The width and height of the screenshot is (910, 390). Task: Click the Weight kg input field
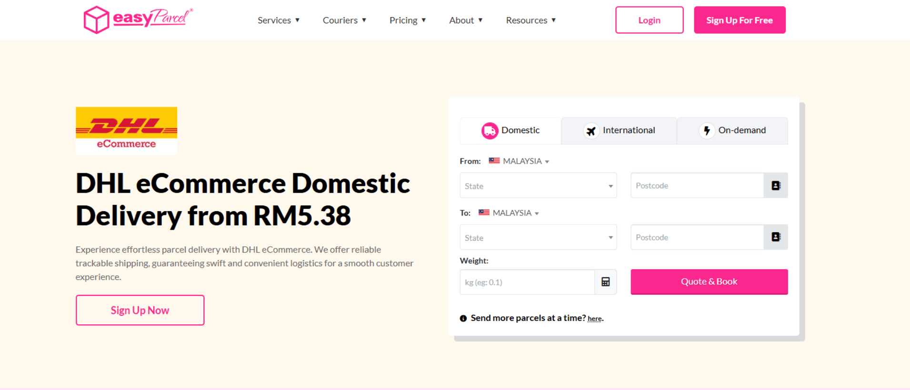click(x=527, y=282)
